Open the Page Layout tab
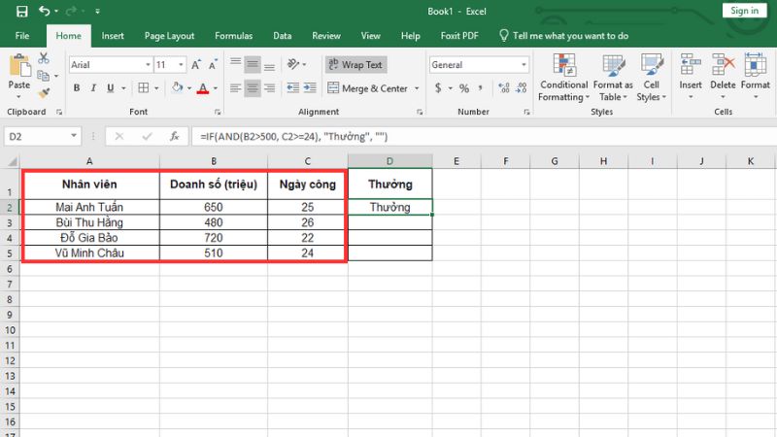The height and width of the screenshot is (437, 777). pos(169,36)
